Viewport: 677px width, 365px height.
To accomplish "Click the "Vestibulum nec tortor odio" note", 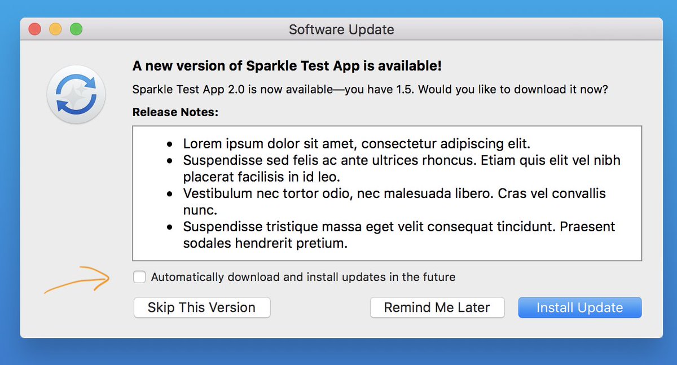I will coord(394,201).
